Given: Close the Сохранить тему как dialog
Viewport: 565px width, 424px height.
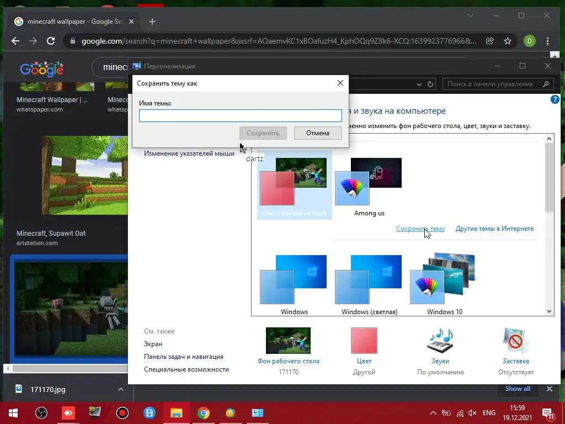Looking at the screenshot, I should (x=340, y=83).
